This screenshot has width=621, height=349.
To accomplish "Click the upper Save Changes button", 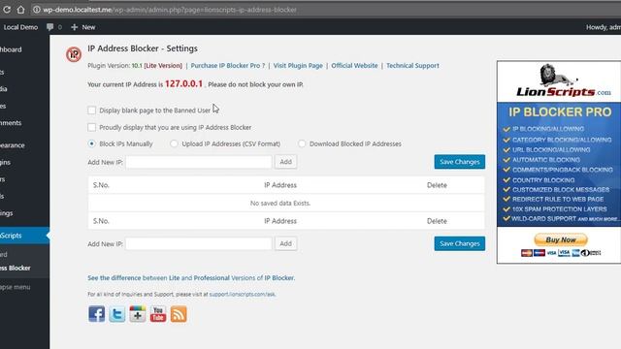I will pos(459,162).
